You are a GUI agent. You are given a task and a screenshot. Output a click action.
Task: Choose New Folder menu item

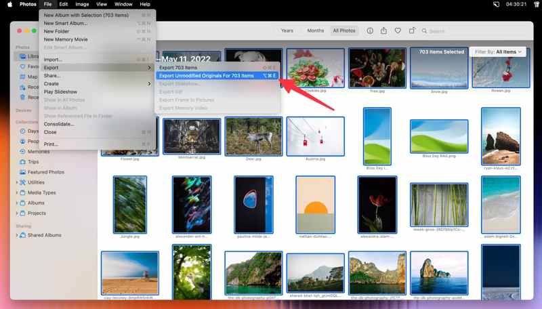(97, 31)
